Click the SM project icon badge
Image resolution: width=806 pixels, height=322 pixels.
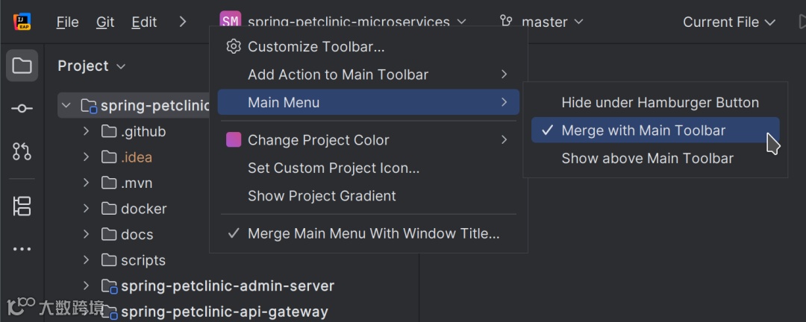pos(231,22)
